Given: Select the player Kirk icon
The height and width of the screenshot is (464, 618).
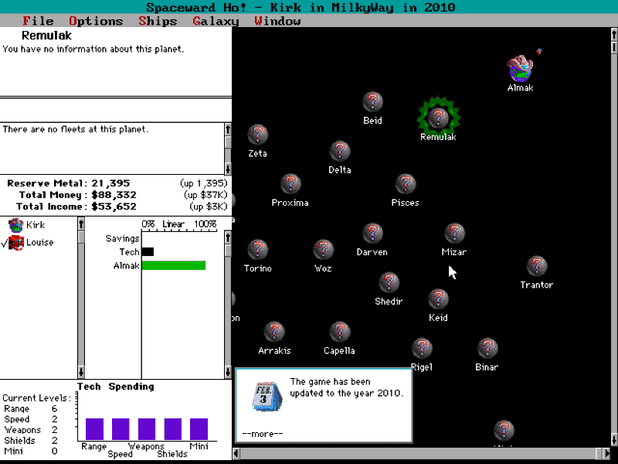Looking at the screenshot, I should [x=15, y=225].
